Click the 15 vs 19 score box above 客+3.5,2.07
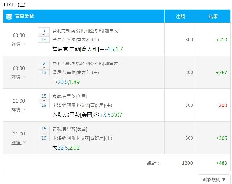 click(x=44, y=101)
